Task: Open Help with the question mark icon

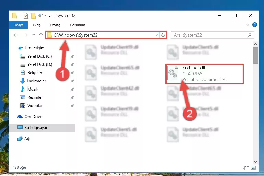Action: pyautogui.click(x=255, y=25)
